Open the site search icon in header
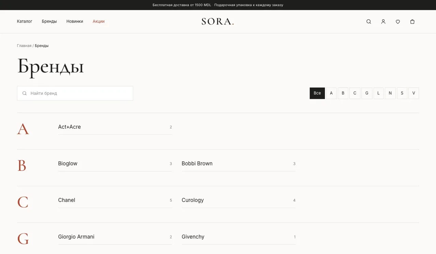436x254 pixels. pyautogui.click(x=369, y=21)
